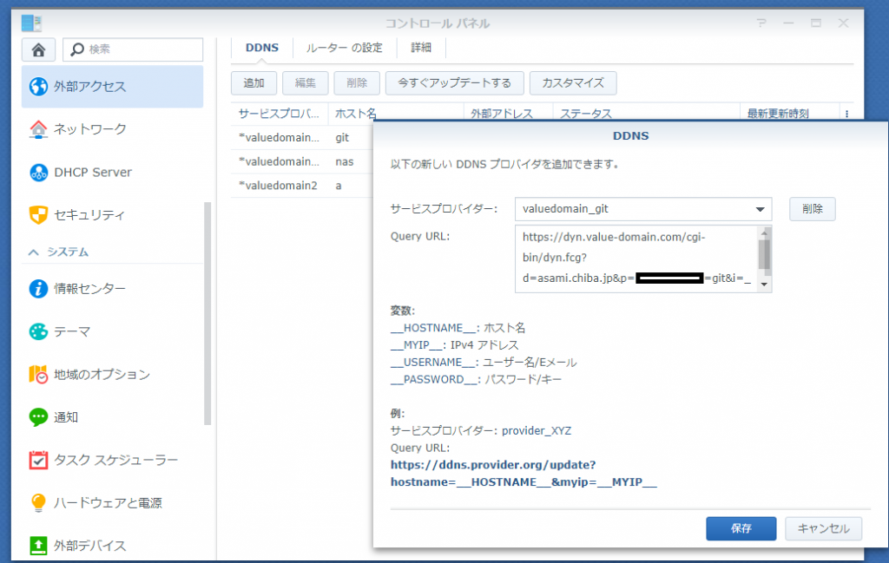889x563 pixels.
Task: Select the 外部アクセス globe icon
Action: click(38, 87)
